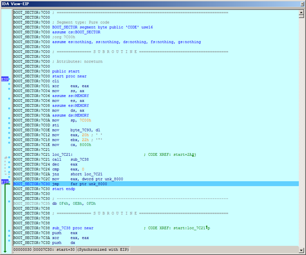Click the dashed jump arrow at loc_7C21
306x255 pixels.
tap(6, 166)
